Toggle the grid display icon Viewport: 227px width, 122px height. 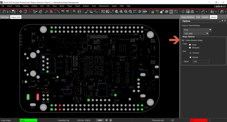(x=152, y=12)
